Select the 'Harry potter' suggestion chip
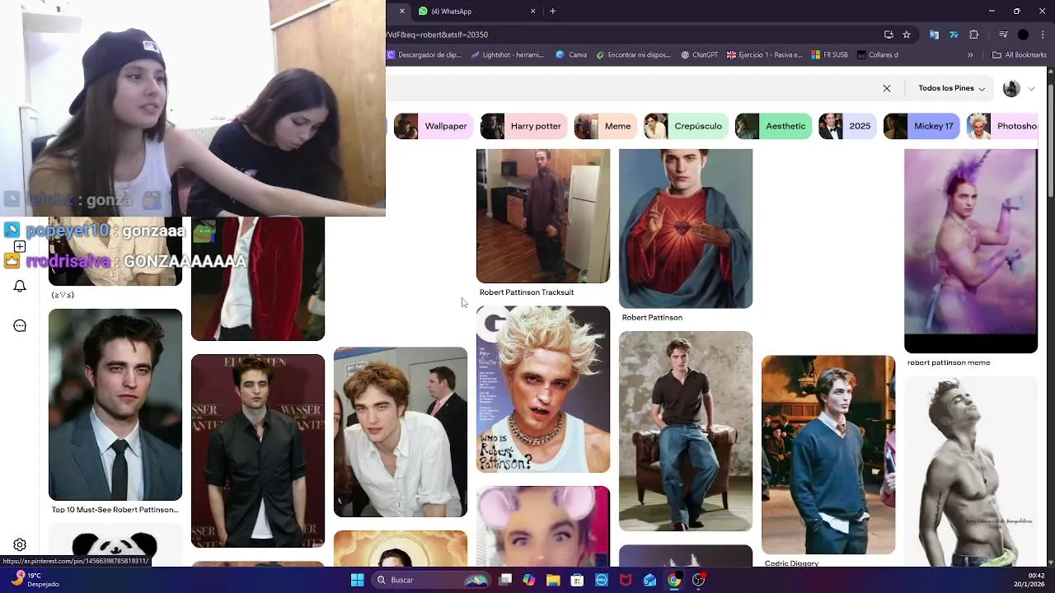The height and width of the screenshot is (593, 1055). point(523,126)
